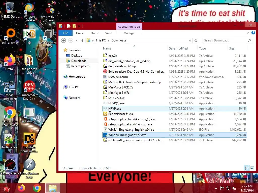Select the xD HxD desktop shortcut
The image size is (258, 193).
pyautogui.click(x=29, y=36)
